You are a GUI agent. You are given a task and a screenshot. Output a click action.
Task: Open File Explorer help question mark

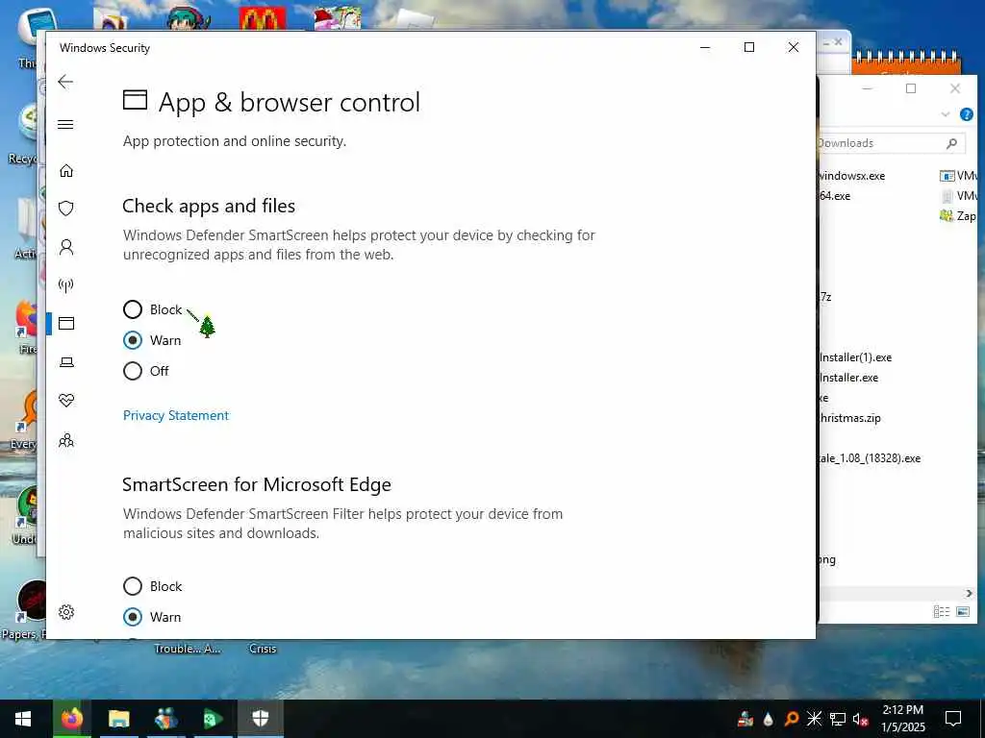point(966,114)
